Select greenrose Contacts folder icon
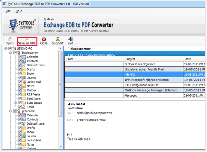The image size is (207, 152). pyautogui.click(x=24, y=119)
